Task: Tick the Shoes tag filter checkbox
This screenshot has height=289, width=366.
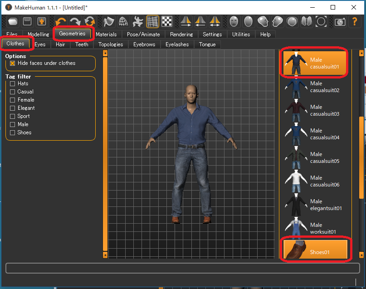Action: [x=13, y=132]
